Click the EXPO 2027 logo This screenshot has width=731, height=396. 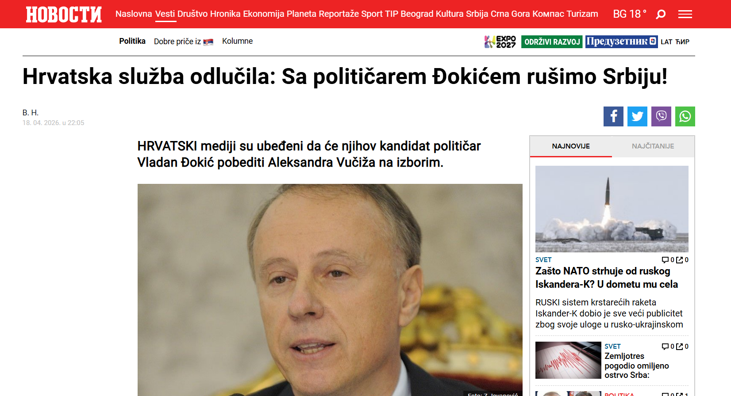tap(500, 42)
